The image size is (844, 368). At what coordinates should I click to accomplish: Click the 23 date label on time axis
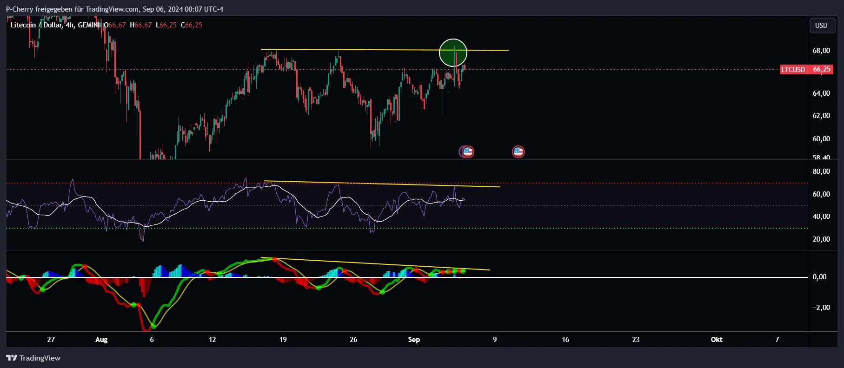pyautogui.click(x=636, y=340)
